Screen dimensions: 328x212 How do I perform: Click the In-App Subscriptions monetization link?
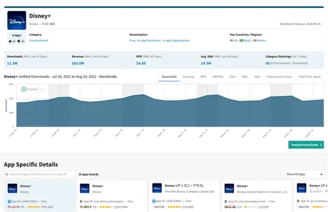point(177,40)
